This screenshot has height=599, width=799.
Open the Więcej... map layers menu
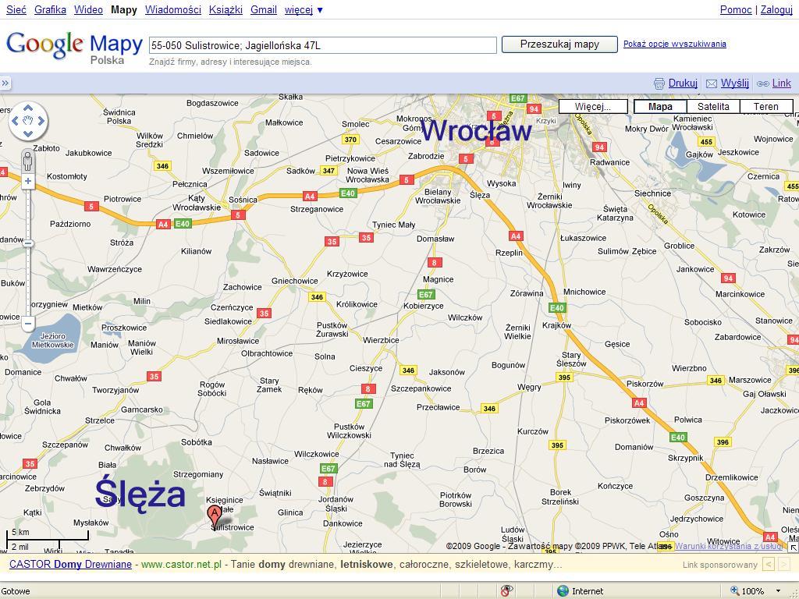tap(592, 106)
